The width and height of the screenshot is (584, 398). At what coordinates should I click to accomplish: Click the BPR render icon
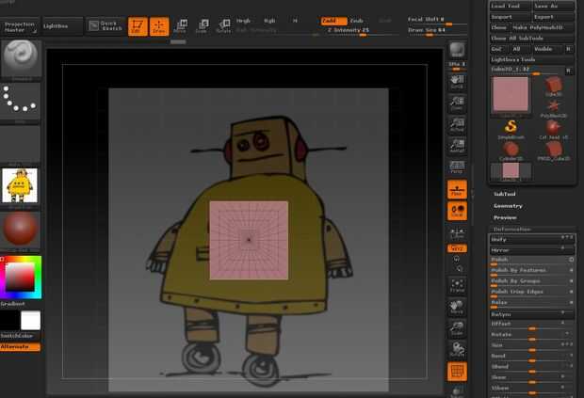coord(457,50)
